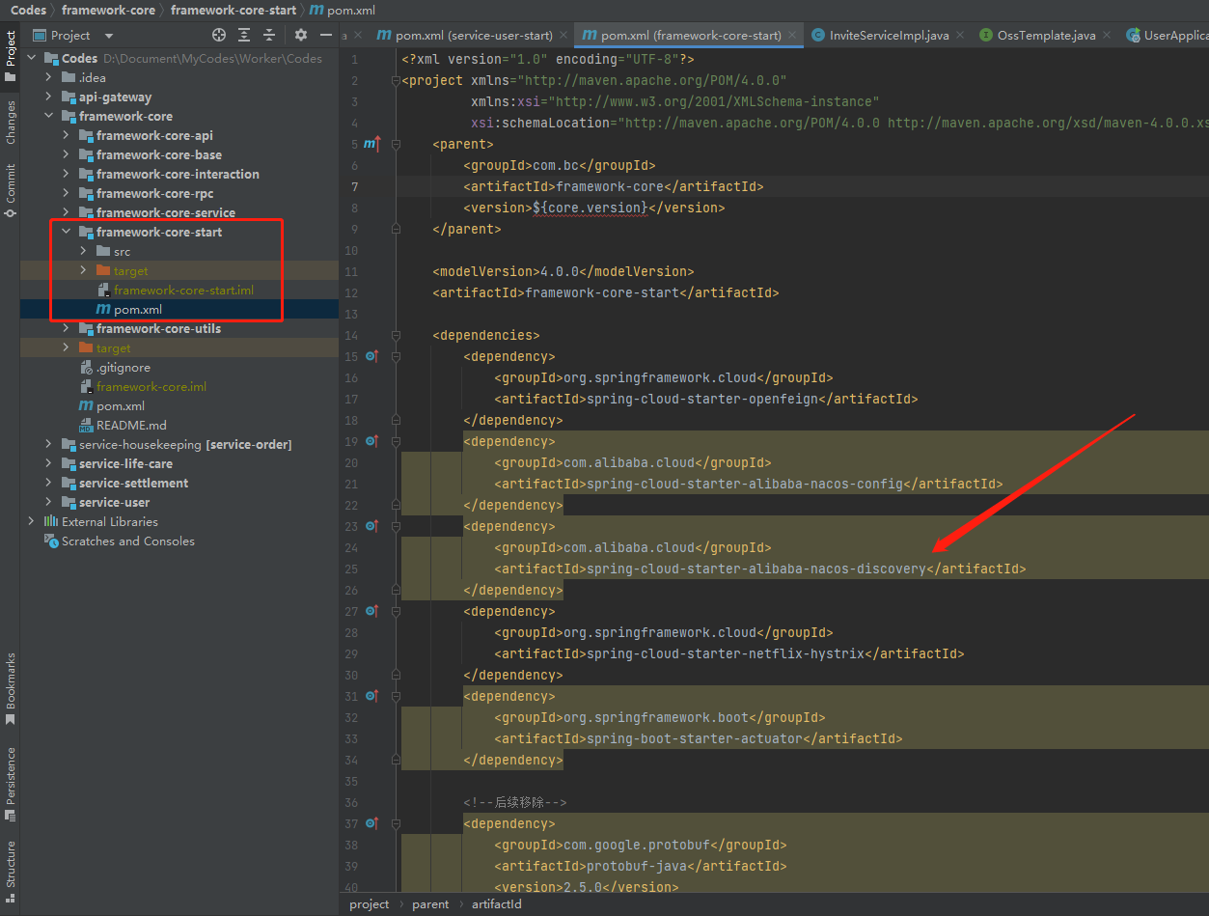
Task: Expand src folder under framework-core-start
Action: [84, 251]
